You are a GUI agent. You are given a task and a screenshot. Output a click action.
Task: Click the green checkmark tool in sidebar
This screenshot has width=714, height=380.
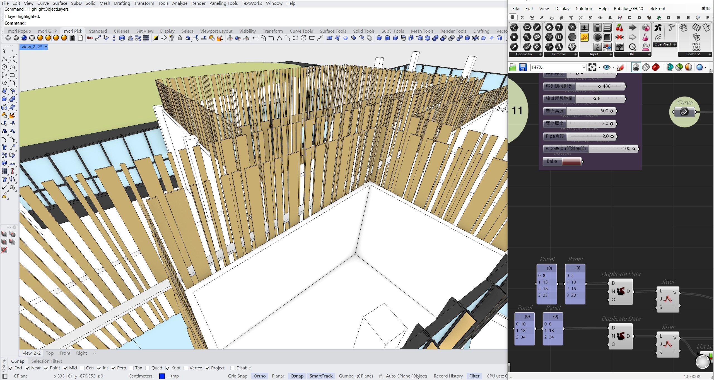(4, 187)
